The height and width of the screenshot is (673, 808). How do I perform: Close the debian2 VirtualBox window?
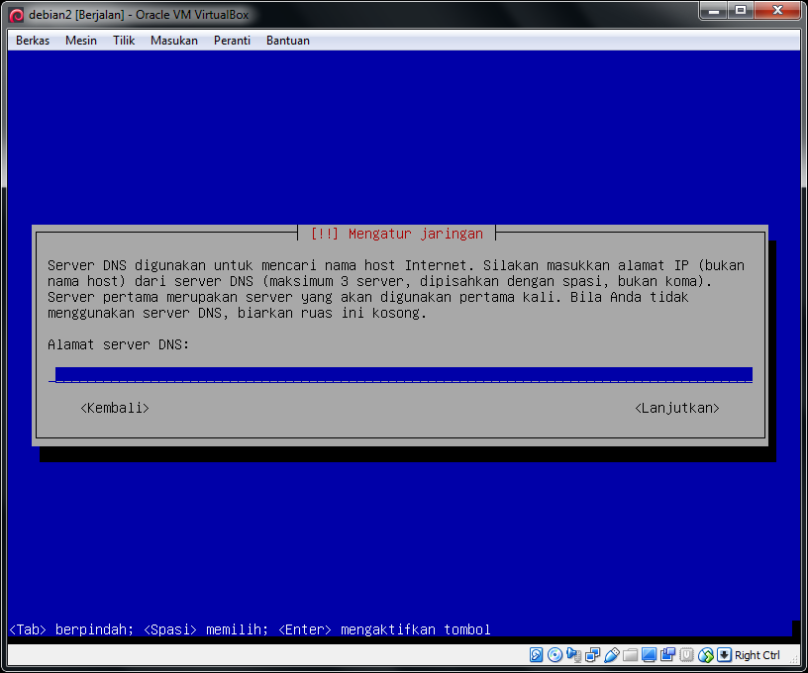tap(777, 10)
